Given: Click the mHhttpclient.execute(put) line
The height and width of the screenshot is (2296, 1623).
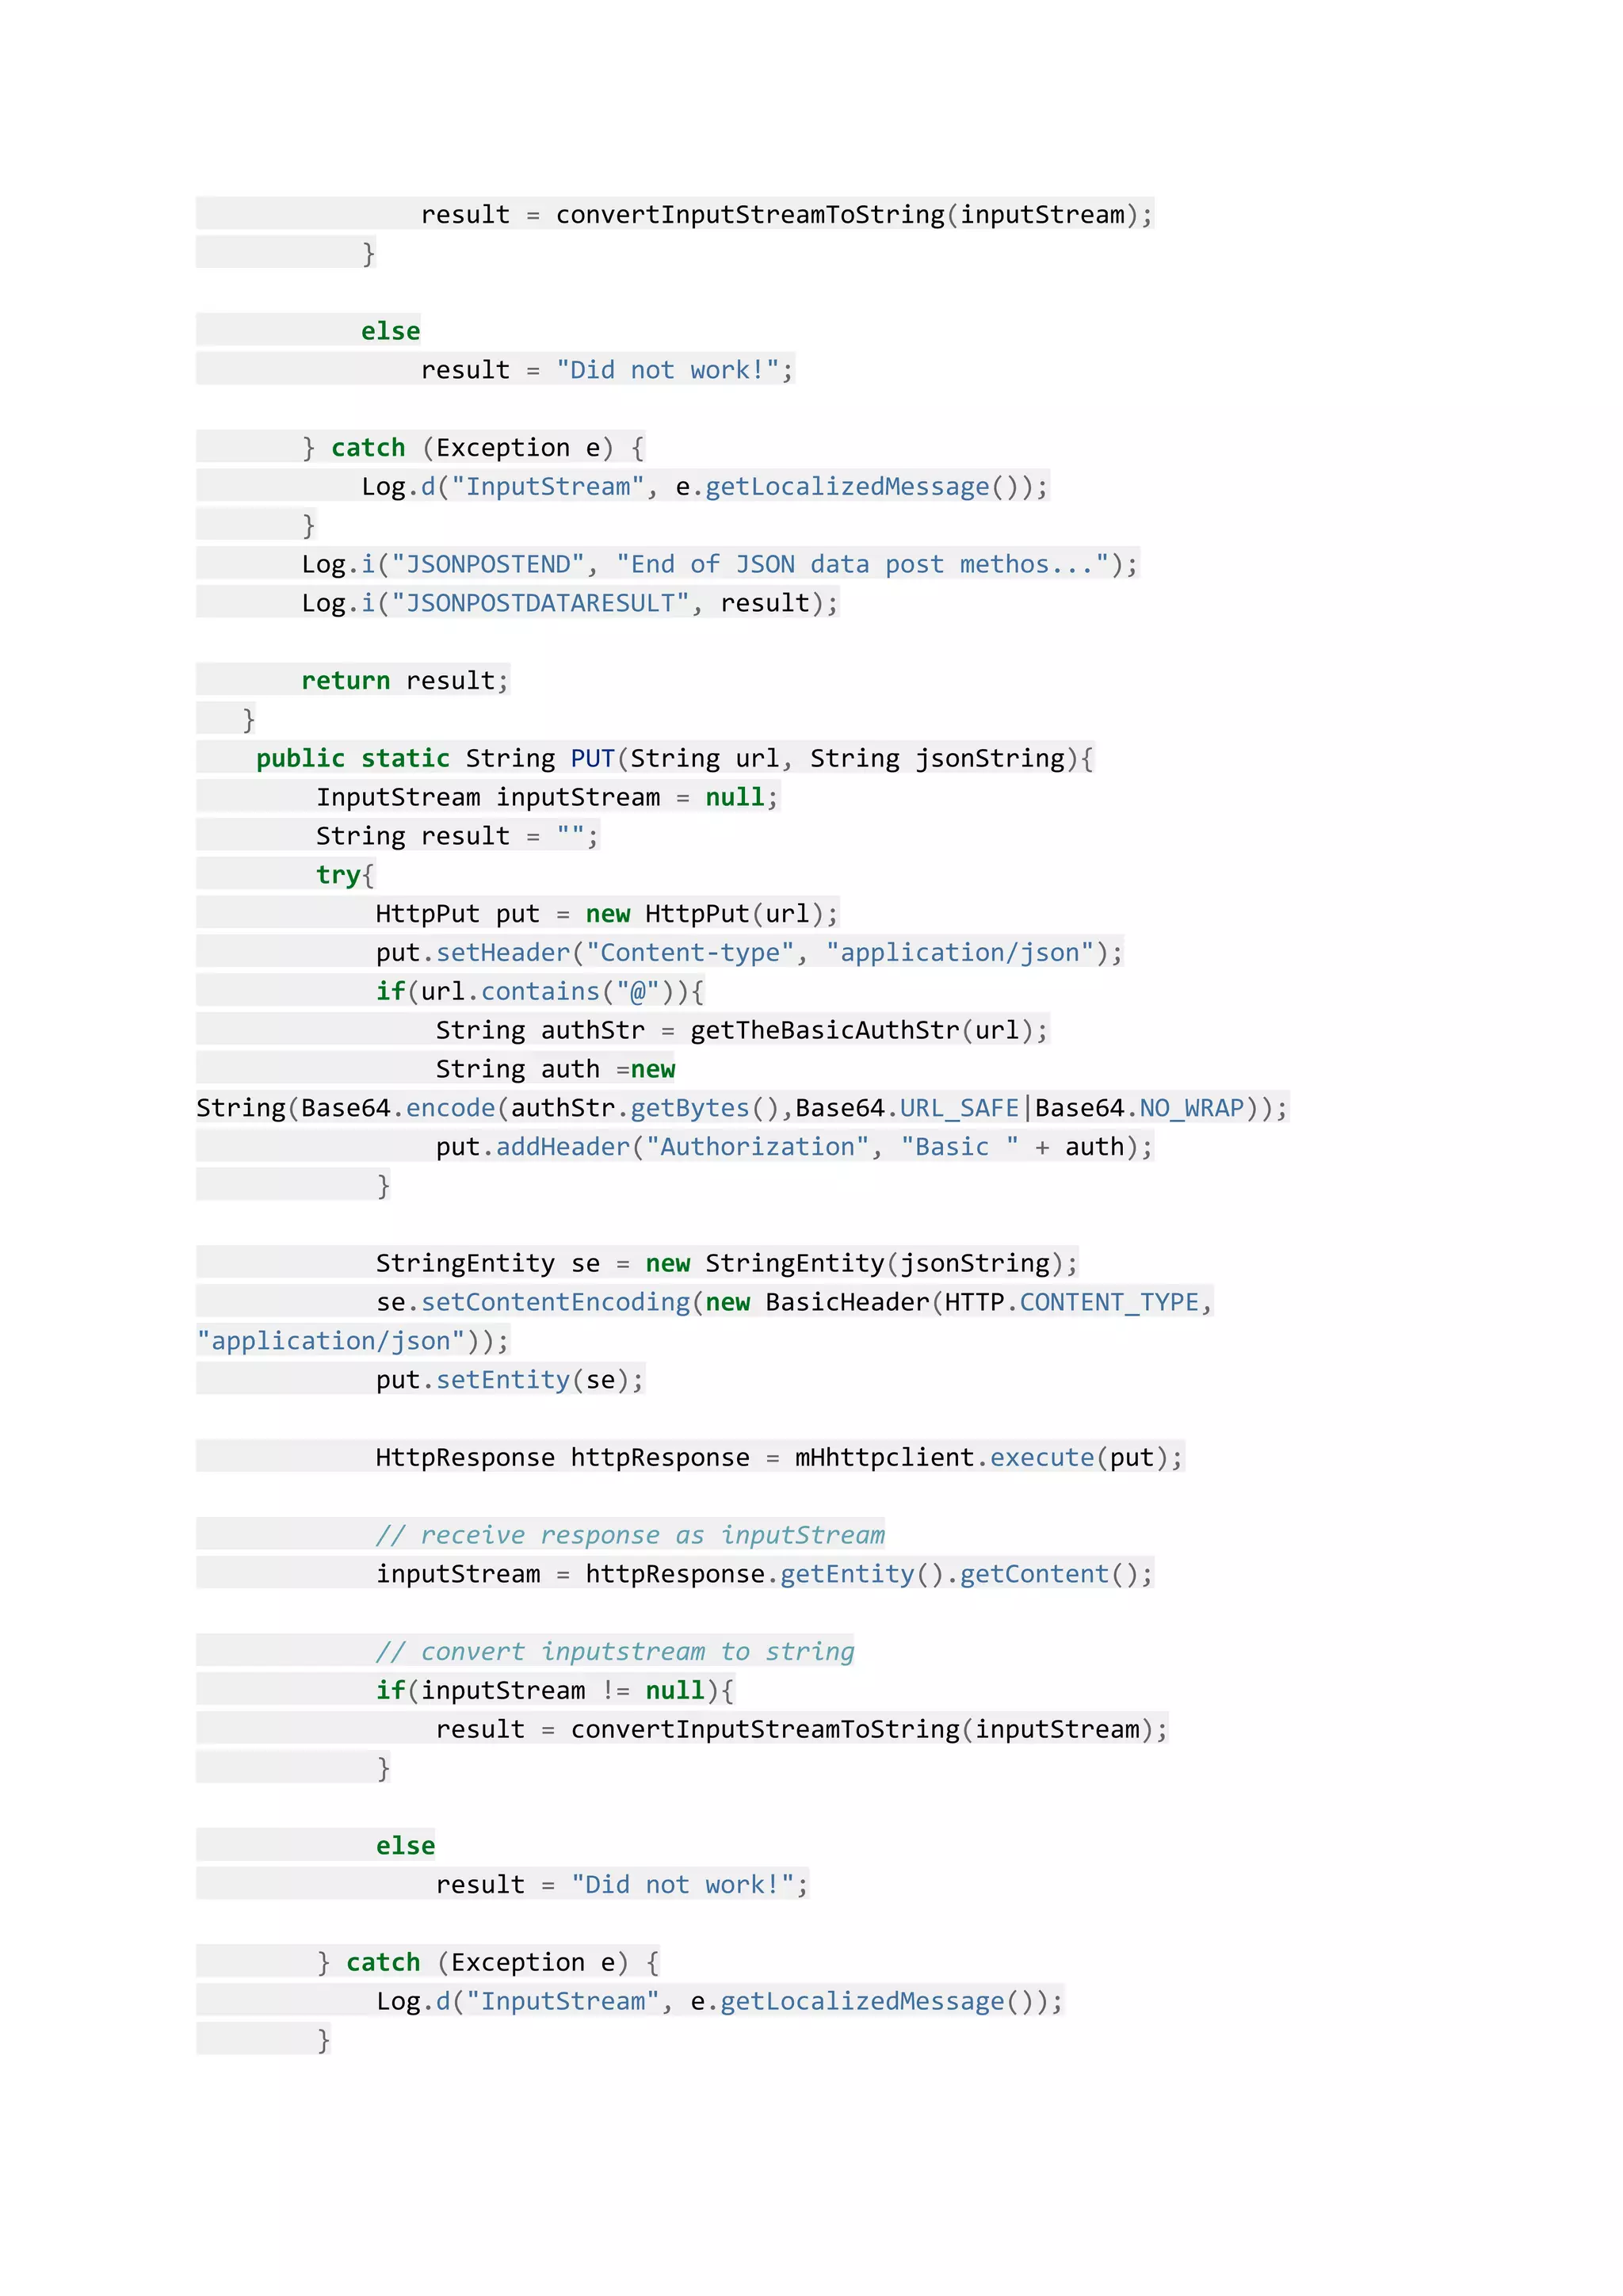Looking at the screenshot, I should click(x=779, y=1458).
